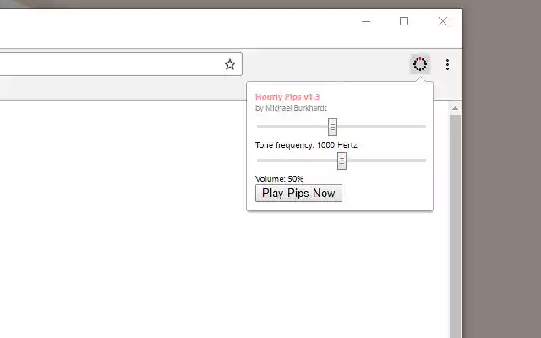Screen dimensions: 541x338
Task: Click the Hourly Pips extension icon
Action: pos(420,64)
